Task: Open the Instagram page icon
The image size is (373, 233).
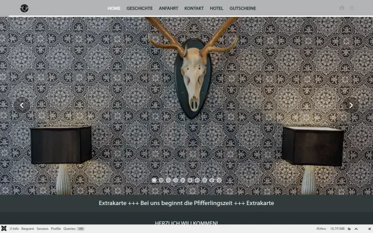Action: [x=352, y=8]
